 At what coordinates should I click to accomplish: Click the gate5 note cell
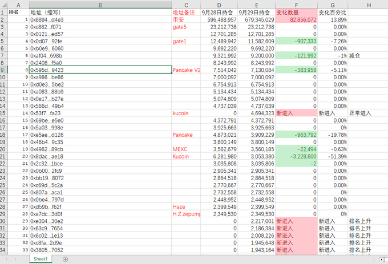[x=186, y=27]
